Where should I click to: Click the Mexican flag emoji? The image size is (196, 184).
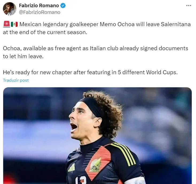14,24
